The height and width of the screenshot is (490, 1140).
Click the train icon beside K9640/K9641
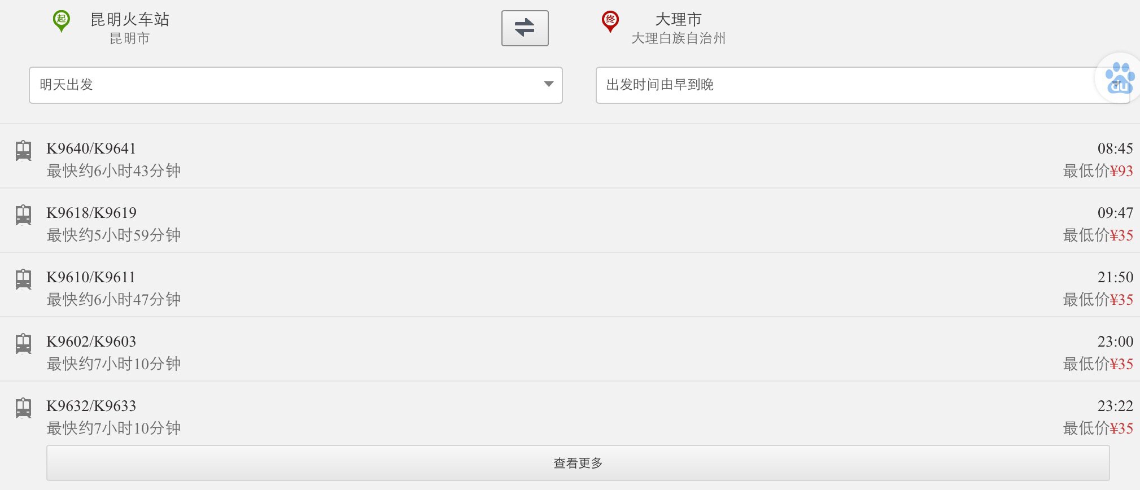(23, 151)
